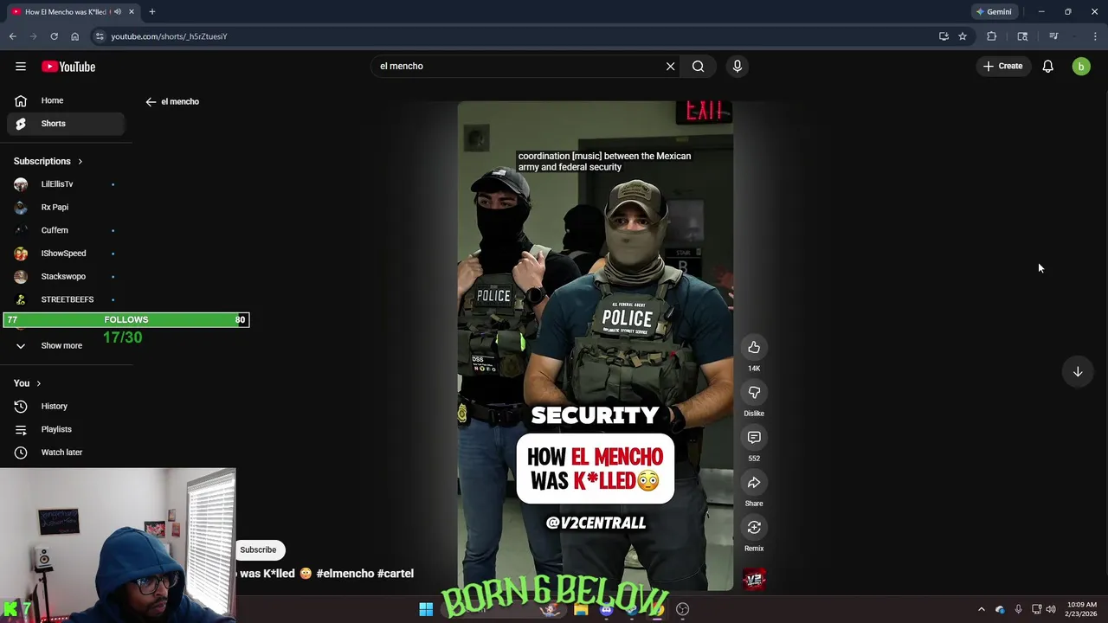Open the #cartel hashtag
The width and height of the screenshot is (1108, 623).
pyautogui.click(x=396, y=573)
